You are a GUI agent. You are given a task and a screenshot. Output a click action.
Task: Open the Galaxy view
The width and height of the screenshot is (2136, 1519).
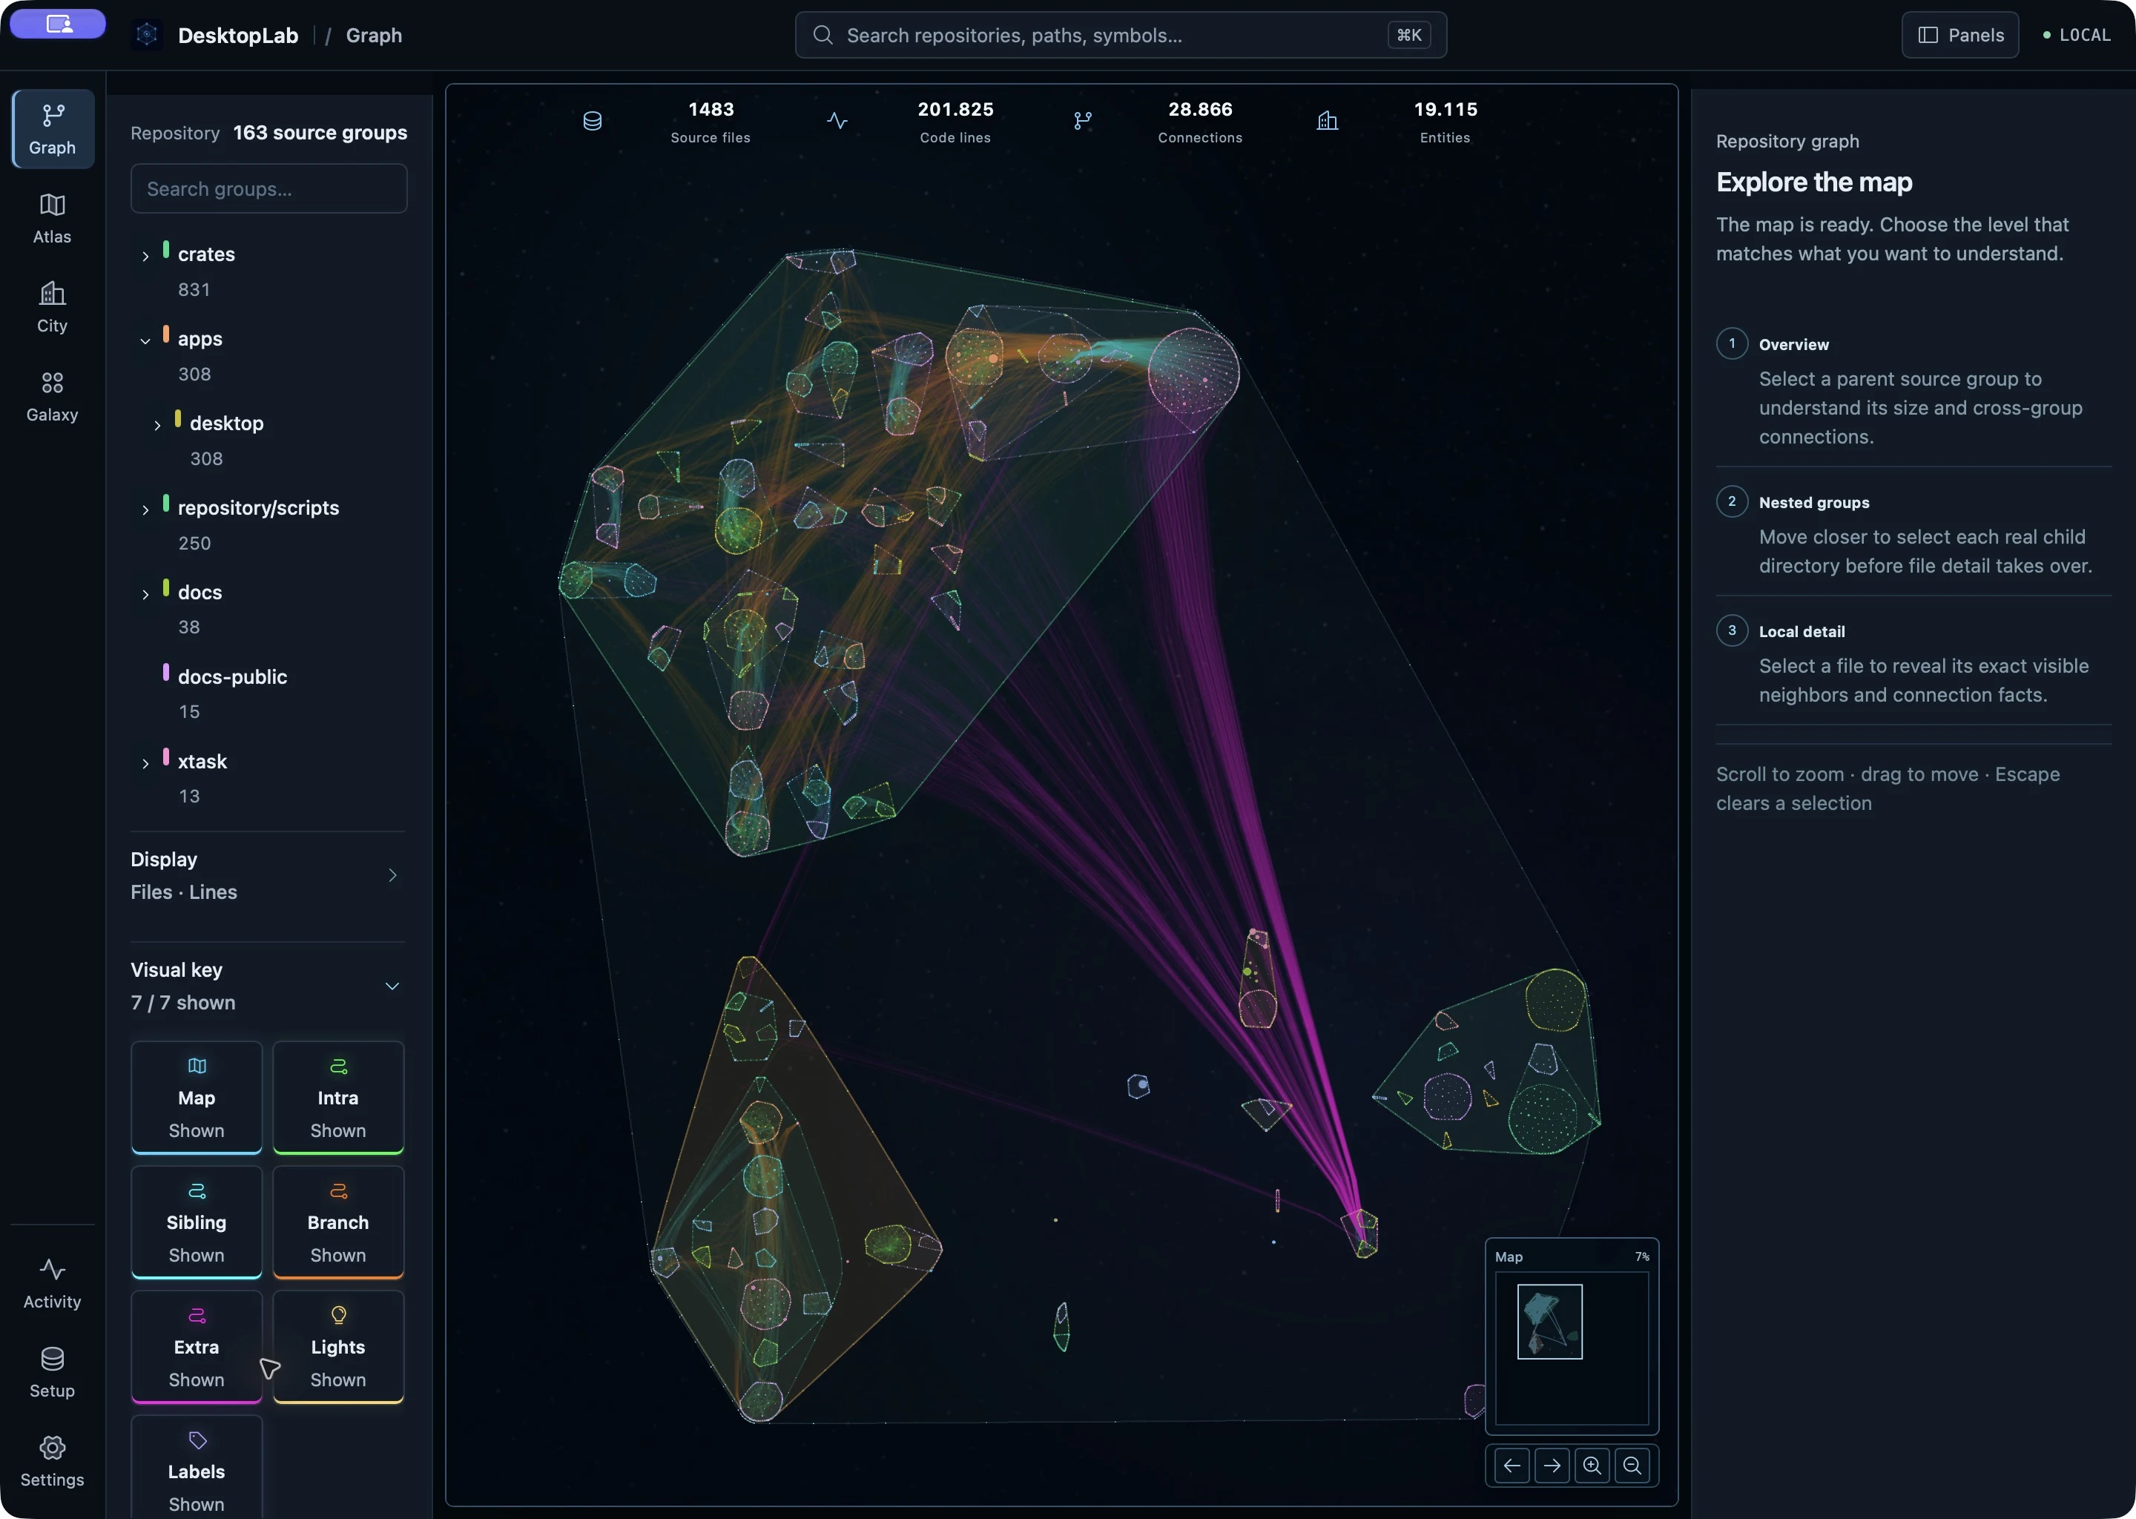[x=53, y=397]
